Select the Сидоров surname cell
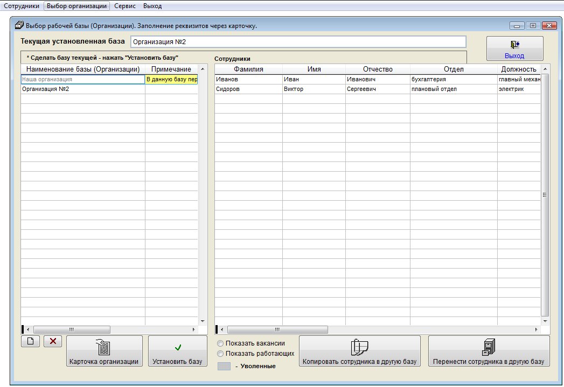 pyautogui.click(x=248, y=89)
